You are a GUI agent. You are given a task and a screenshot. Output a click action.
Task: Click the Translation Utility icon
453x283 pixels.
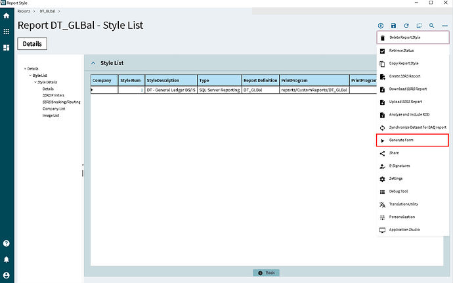[382, 205]
